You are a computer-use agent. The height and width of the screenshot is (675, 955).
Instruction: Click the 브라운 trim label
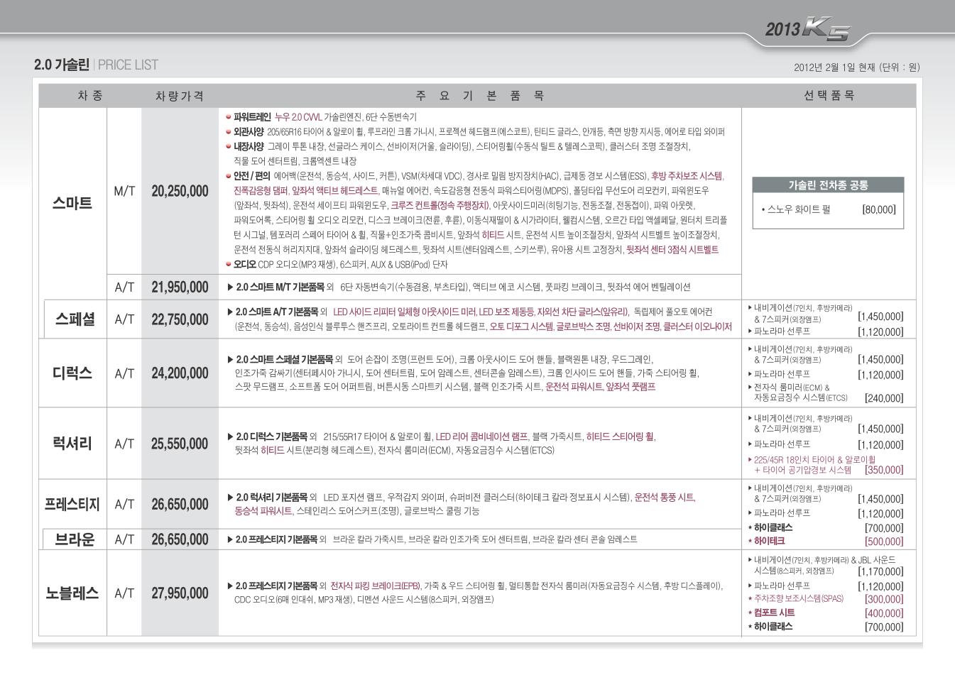[75, 539]
